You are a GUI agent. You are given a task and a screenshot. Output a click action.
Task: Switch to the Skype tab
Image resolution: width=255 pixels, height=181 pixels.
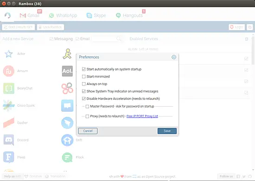[96, 15]
